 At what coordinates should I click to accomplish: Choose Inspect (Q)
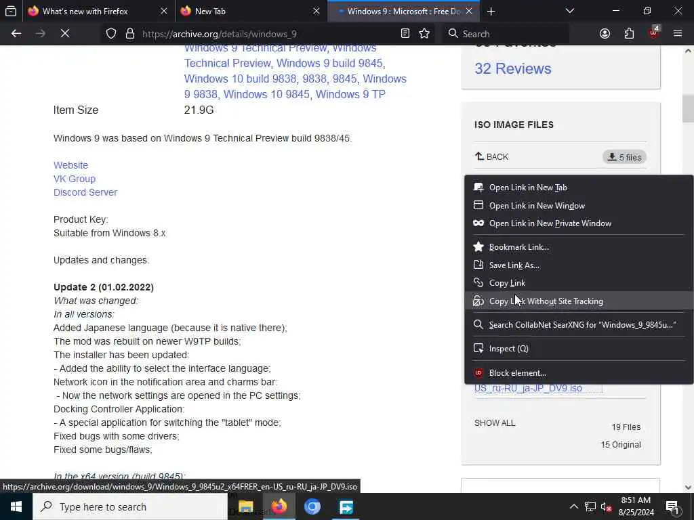pos(579,349)
